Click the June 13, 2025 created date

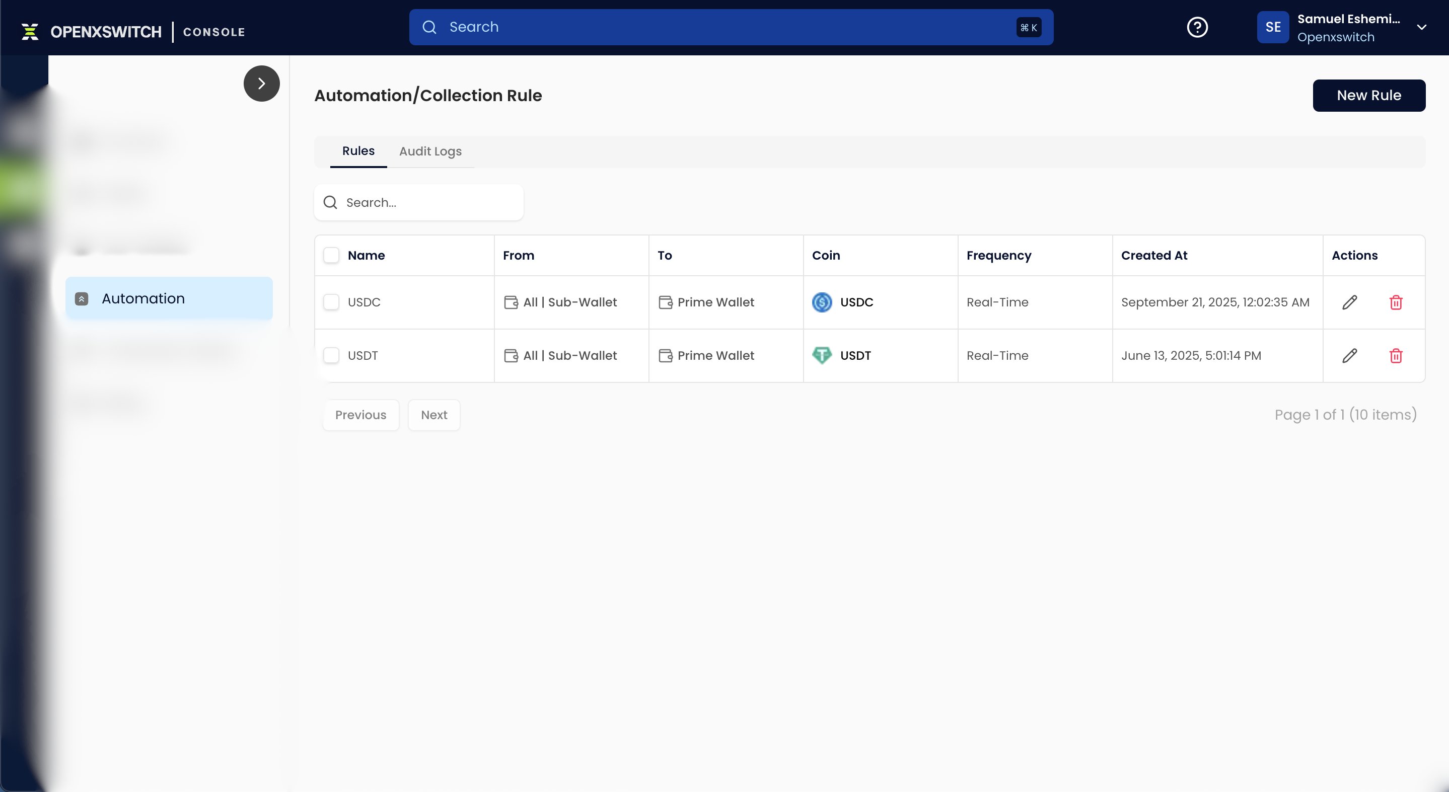point(1191,356)
